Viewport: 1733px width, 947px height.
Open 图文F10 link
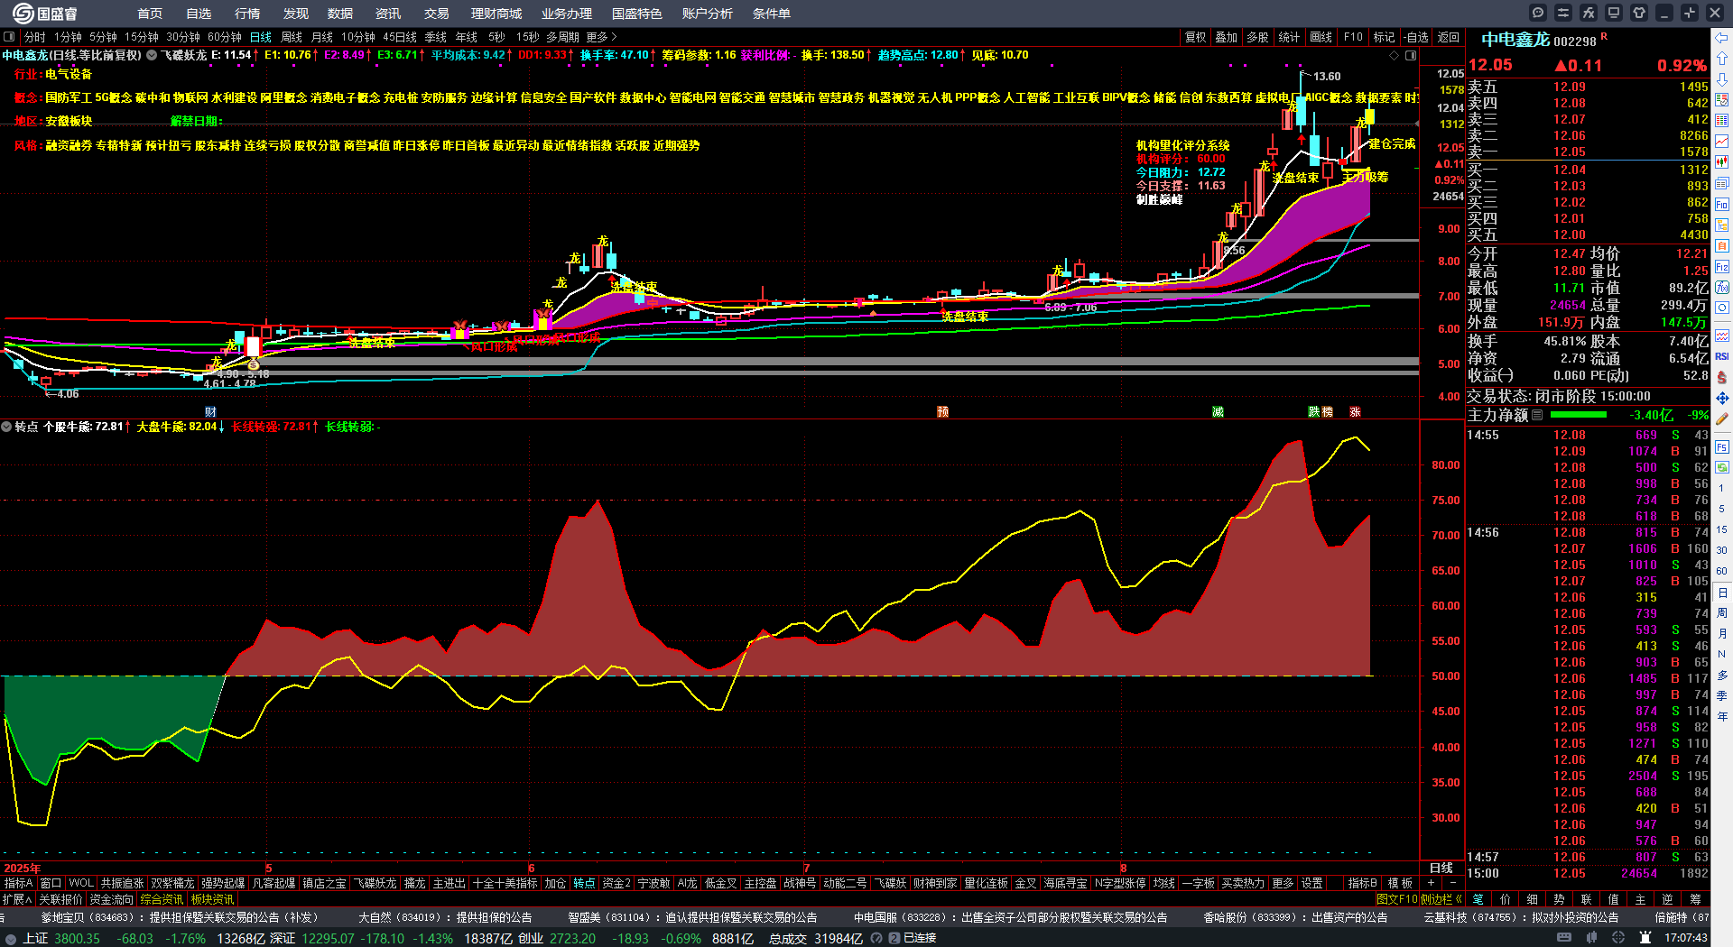[1396, 899]
